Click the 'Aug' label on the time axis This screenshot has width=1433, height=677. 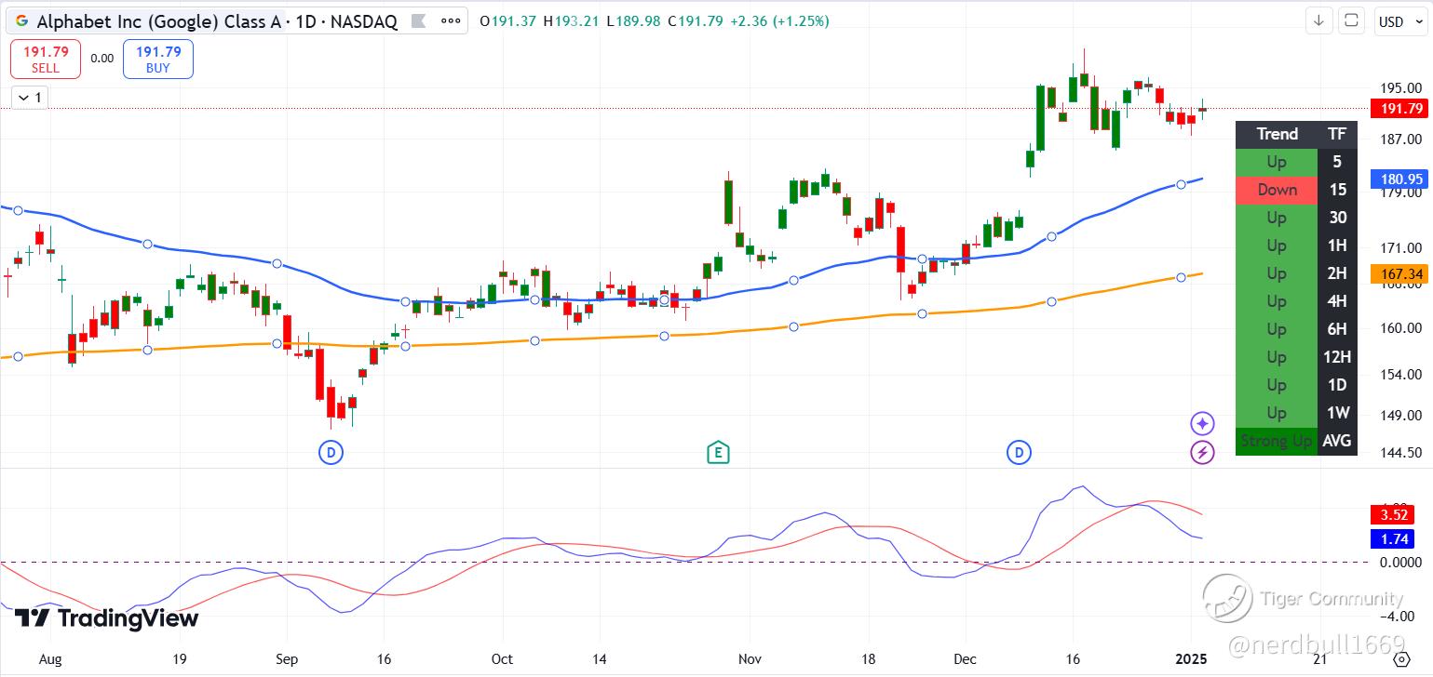pyautogui.click(x=50, y=659)
